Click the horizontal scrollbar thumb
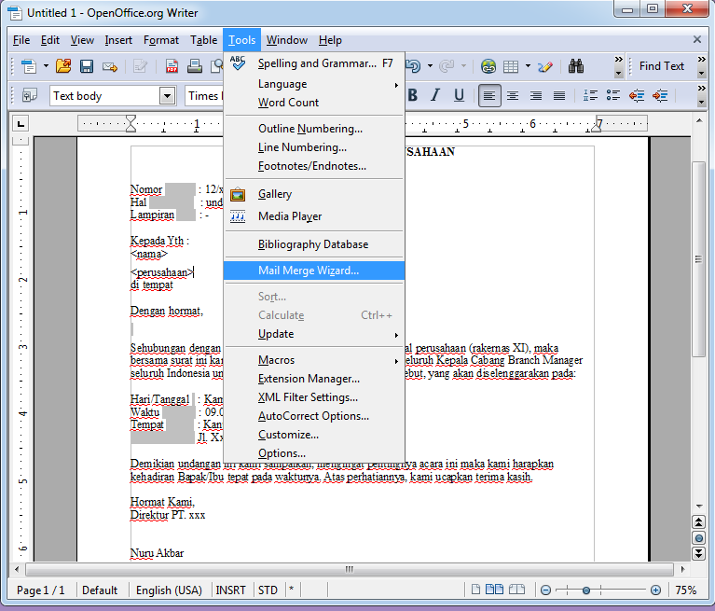715x611 pixels. 350,569
